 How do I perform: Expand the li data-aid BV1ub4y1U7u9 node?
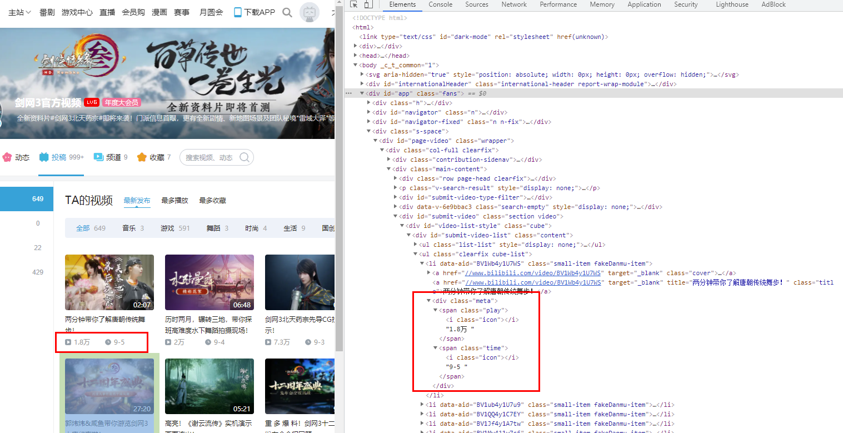click(422, 405)
